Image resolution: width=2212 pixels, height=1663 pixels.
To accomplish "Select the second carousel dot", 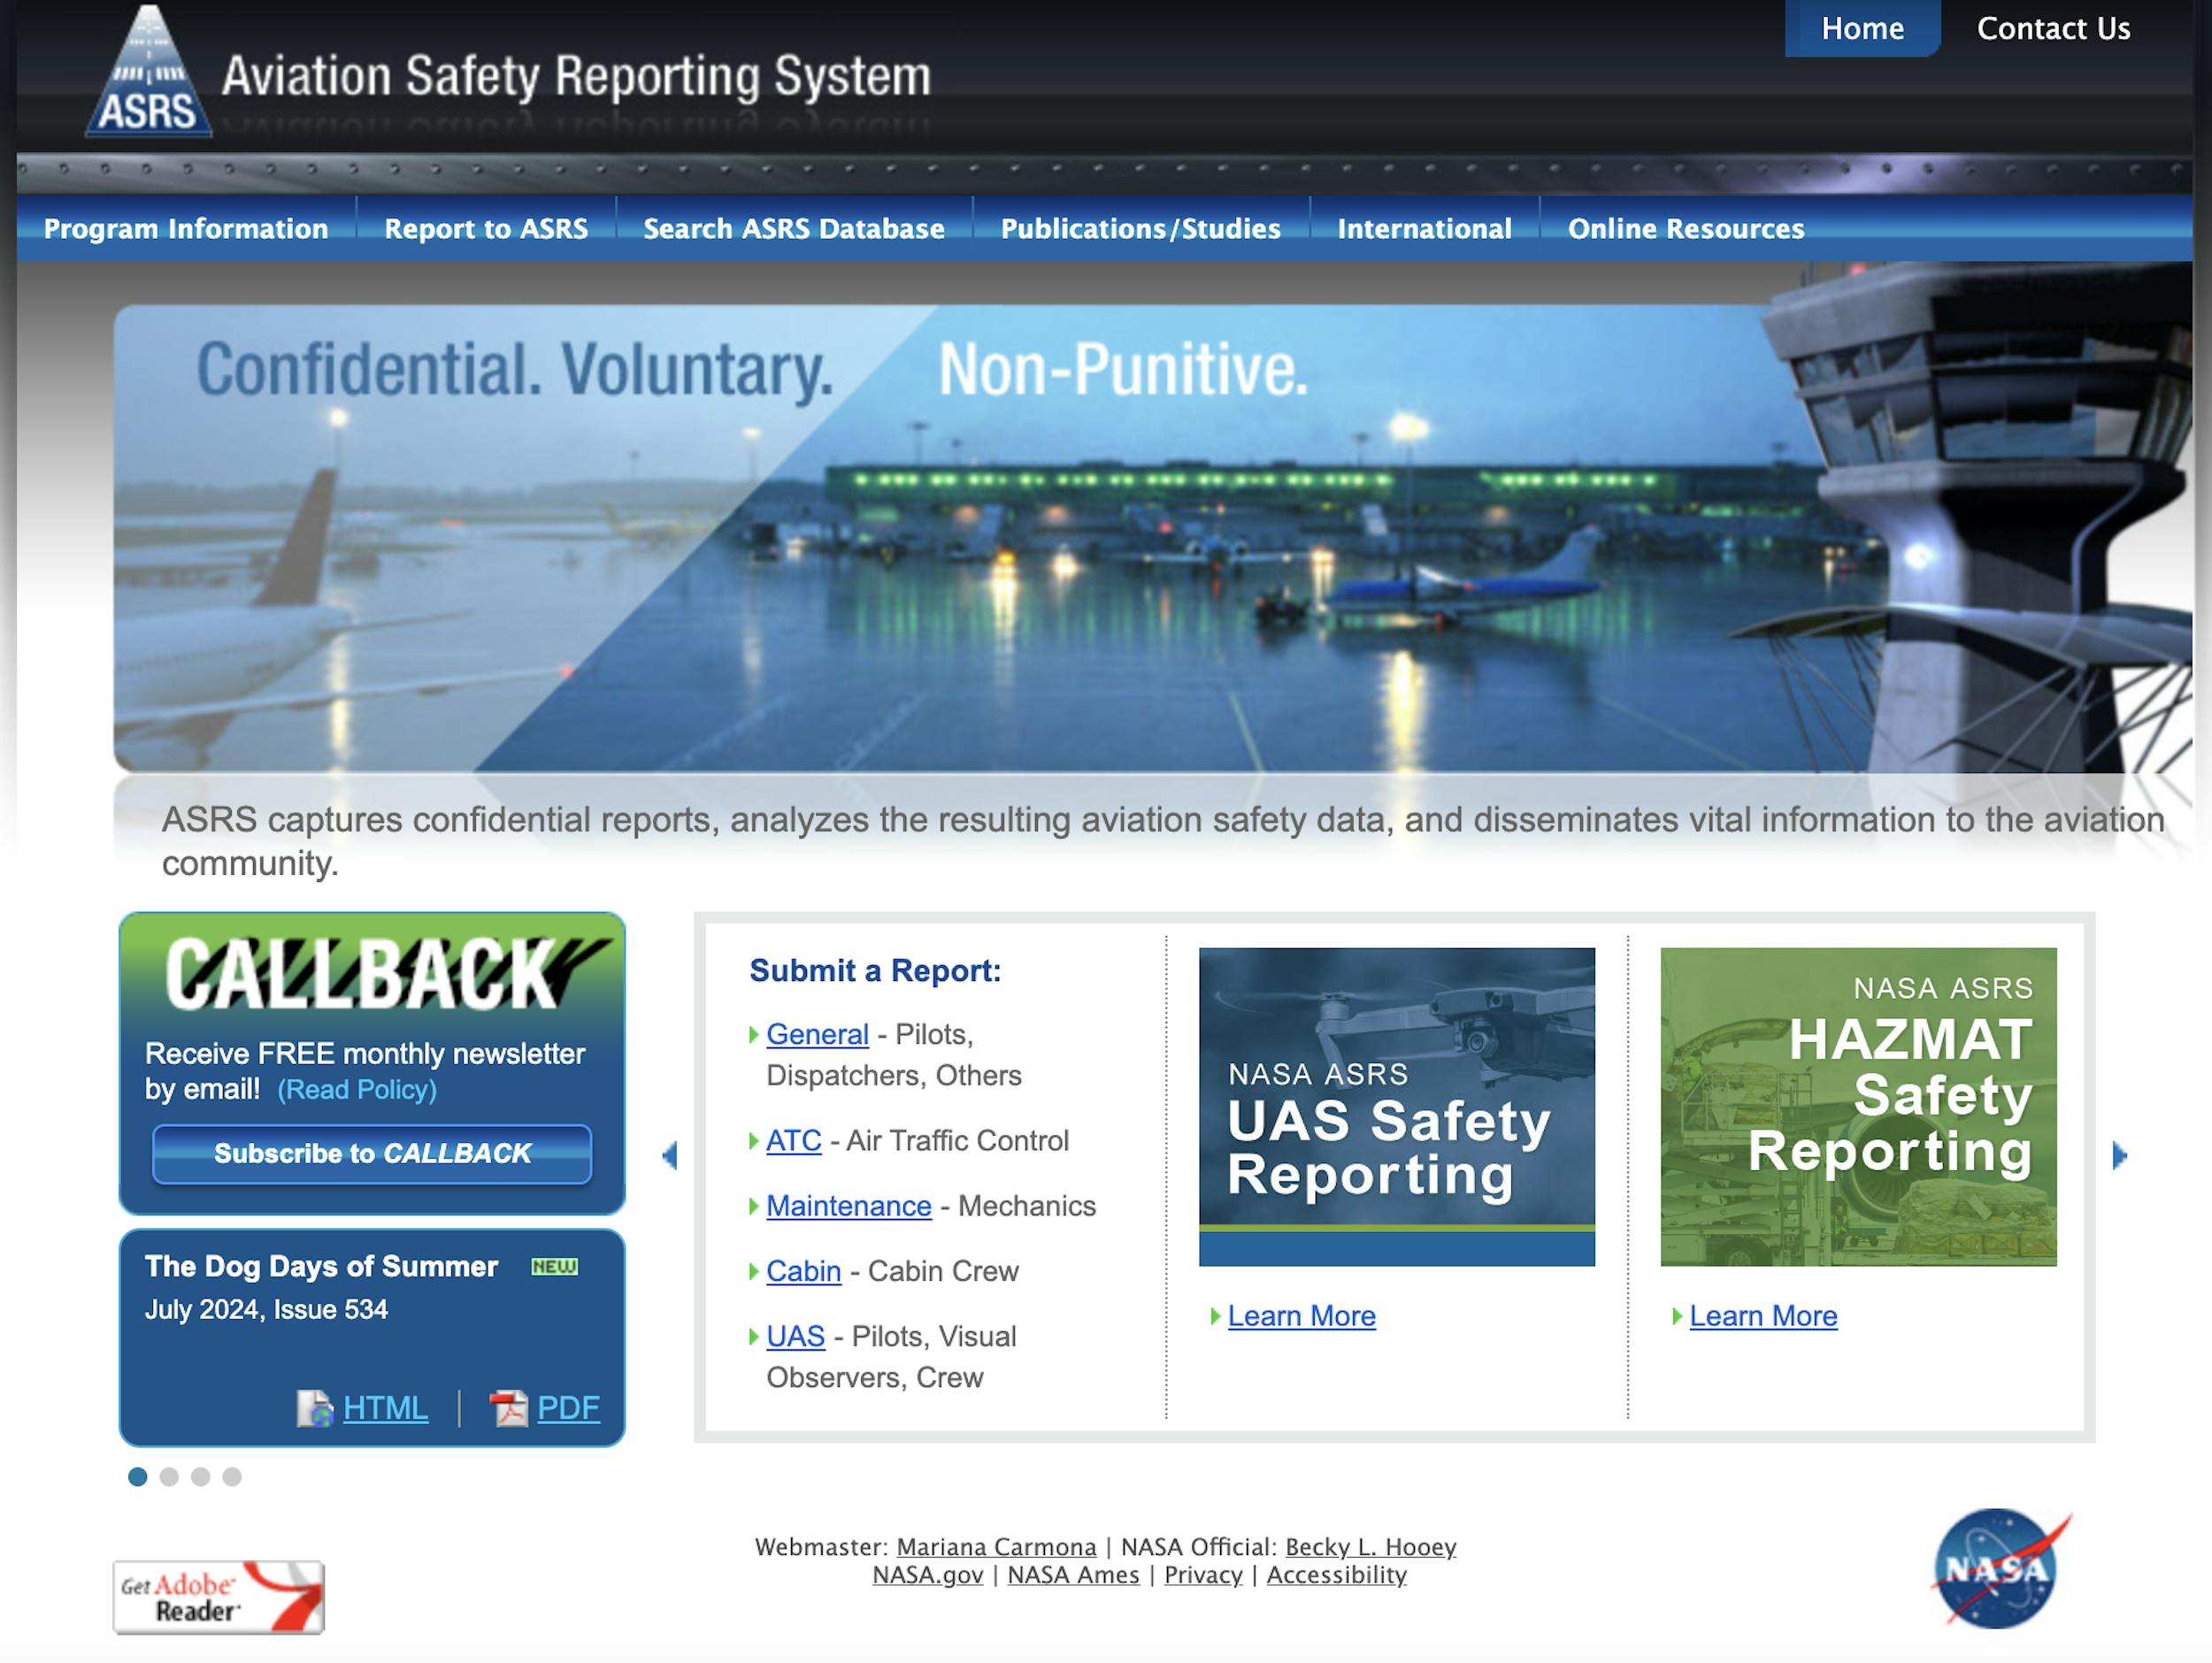I will (x=169, y=1477).
